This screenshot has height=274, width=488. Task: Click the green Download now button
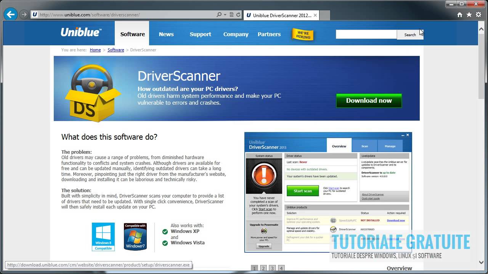coord(369,100)
